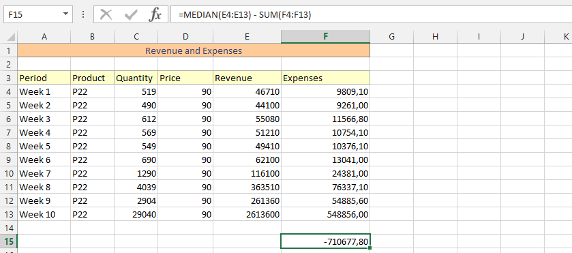The width and height of the screenshot is (572, 253).
Task: Select row 10 header
Action: point(9,173)
